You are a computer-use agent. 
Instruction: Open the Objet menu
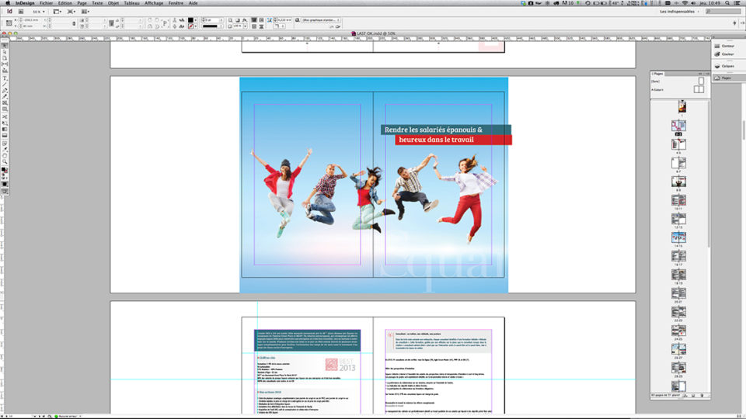pyautogui.click(x=113, y=3)
